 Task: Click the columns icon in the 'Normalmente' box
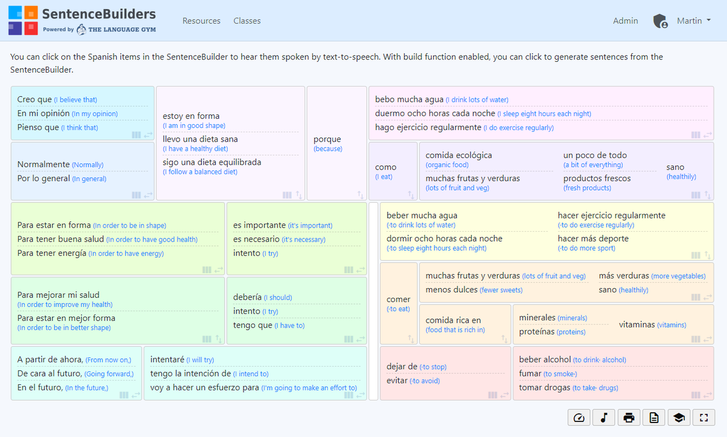coord(136,195)
